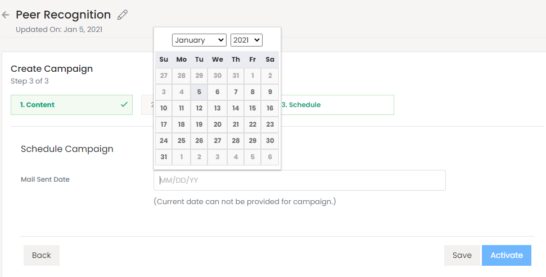Image resolution: width=546 pixels, height=277 pixels.
Task: Choose January 23 on the calendar
Action: coord(270,124)
